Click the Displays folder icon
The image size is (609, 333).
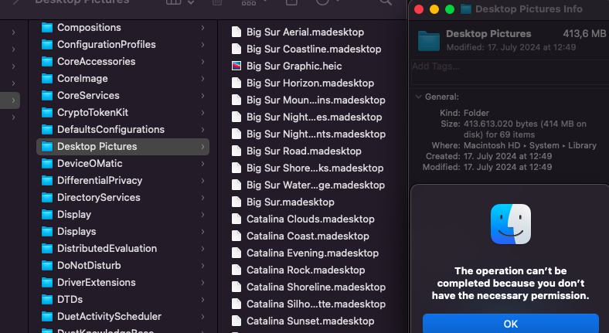(47, 232)
